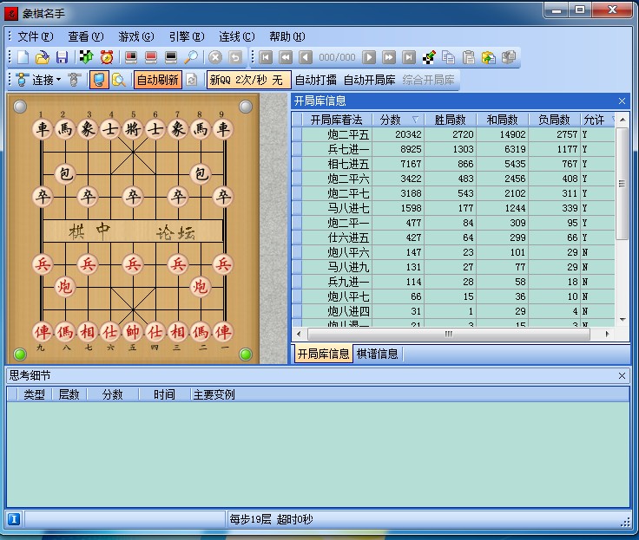Click the new game file icon
The width and height of the screenshot is (639, 540).
click(x=23, y=57)
